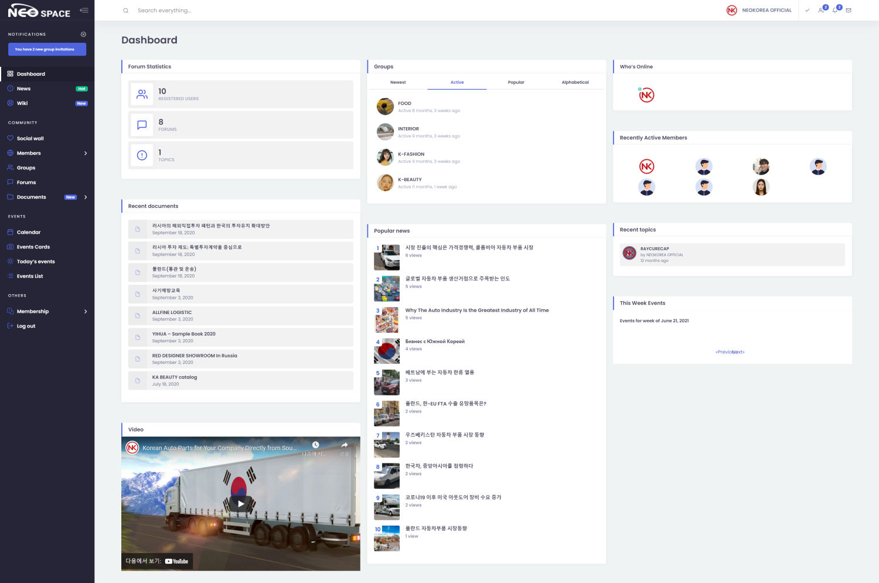Open the messages envelope icon
Screen dimensions: 879x583
pyautogui.click(x=848, y=11)
